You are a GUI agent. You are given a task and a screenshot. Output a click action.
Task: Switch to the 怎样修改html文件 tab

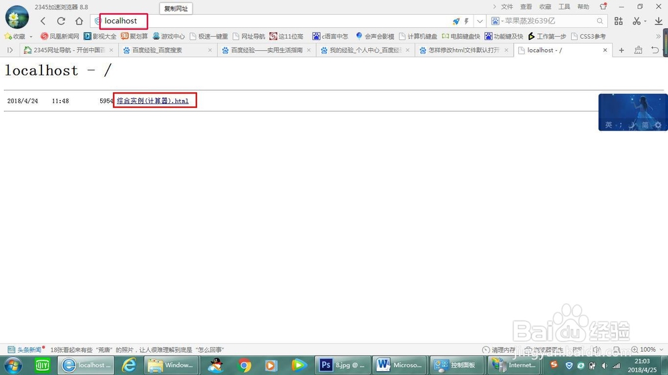[464, 50]
